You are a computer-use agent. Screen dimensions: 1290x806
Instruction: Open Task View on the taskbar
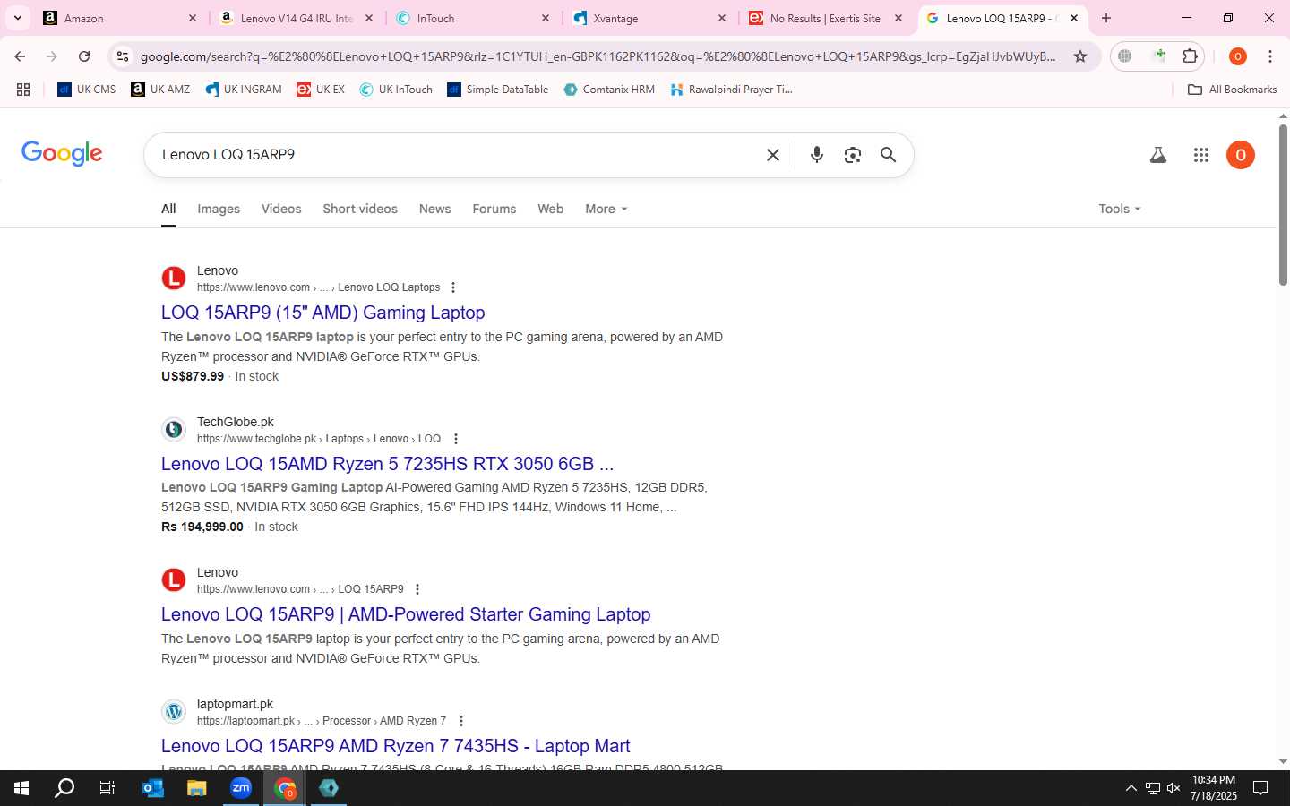[x=107, y=788]
